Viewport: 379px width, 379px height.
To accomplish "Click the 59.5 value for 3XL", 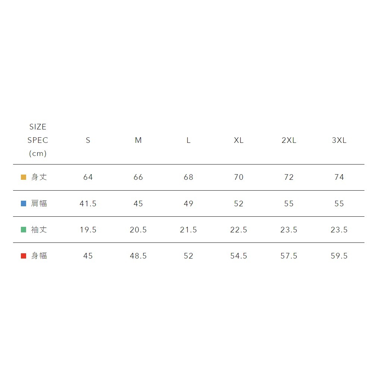I will (339, 256).
